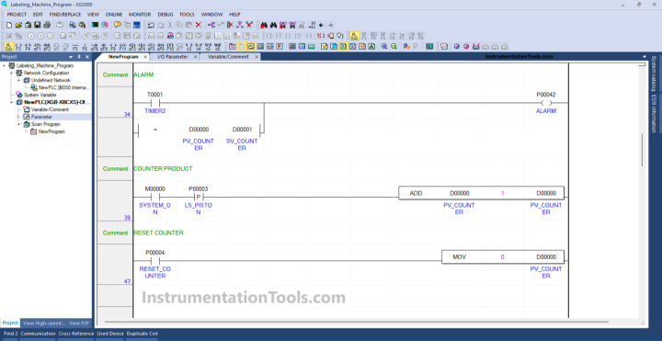Image resolution: width=662 pixels, height=341 pixels.
Task: Click the System Variable tree icon
Action: tap(19, 95)
